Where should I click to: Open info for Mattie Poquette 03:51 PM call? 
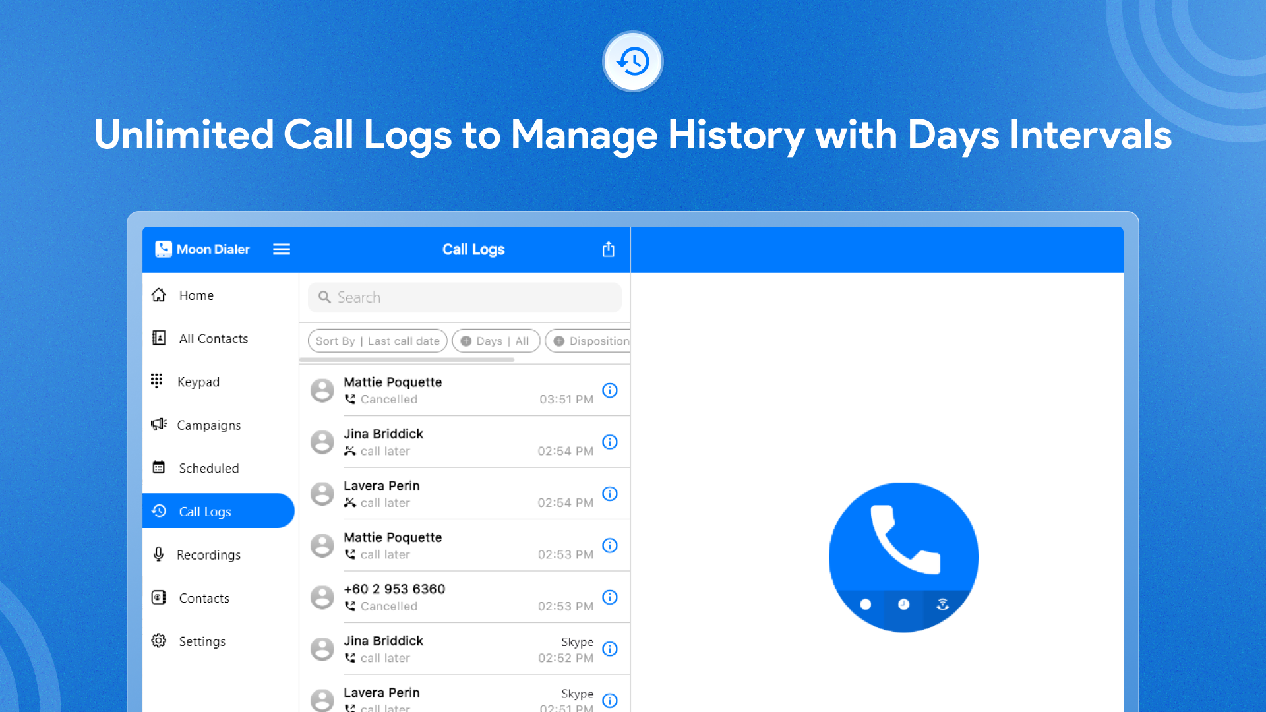coord(610,390)
